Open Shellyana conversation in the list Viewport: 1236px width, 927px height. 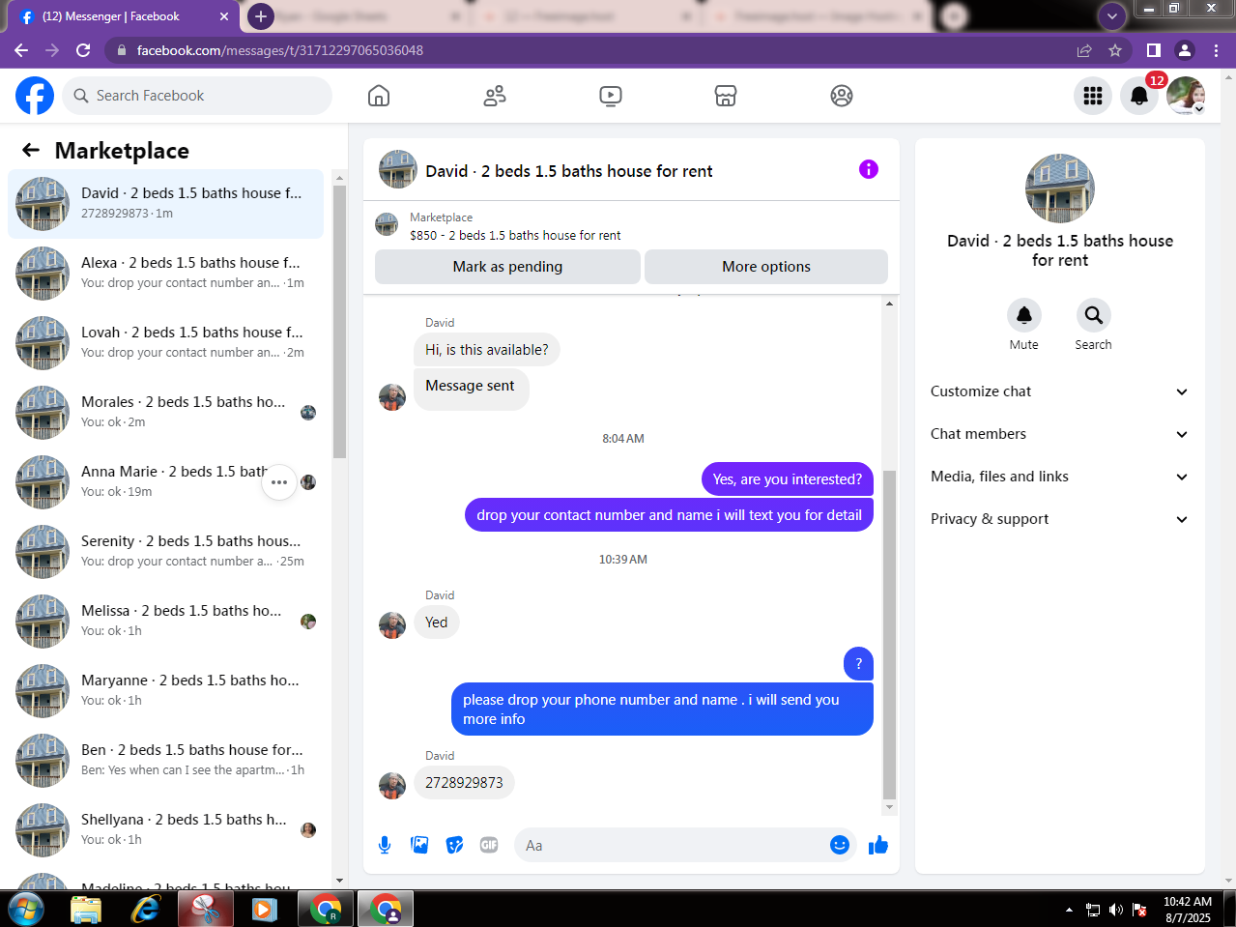[165, 830]
